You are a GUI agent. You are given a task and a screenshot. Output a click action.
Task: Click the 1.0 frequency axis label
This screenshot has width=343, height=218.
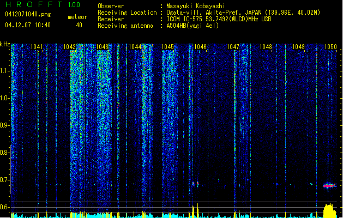4,98
